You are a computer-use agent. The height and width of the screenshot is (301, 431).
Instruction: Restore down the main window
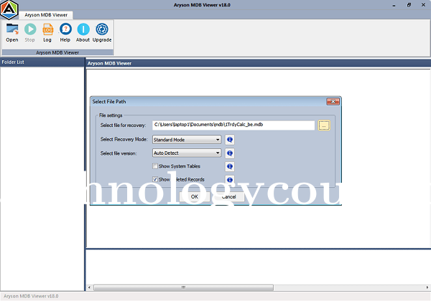coord(409,5)
